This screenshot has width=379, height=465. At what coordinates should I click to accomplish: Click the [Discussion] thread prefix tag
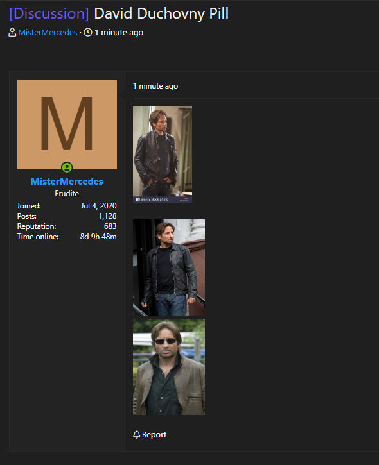click(x=49, y=14)
